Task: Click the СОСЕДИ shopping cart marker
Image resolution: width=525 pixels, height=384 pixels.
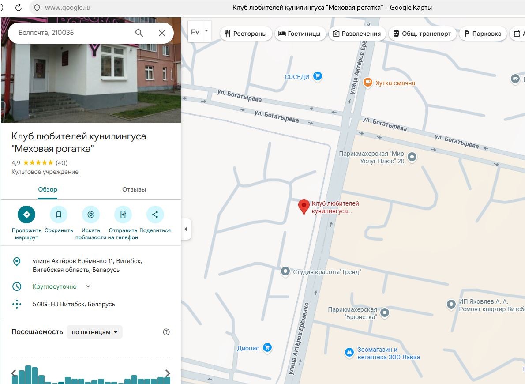Action: click(317, 76)
